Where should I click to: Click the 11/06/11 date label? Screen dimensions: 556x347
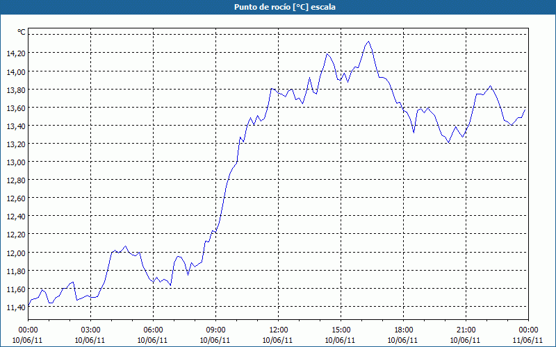(x=528, y=340)
